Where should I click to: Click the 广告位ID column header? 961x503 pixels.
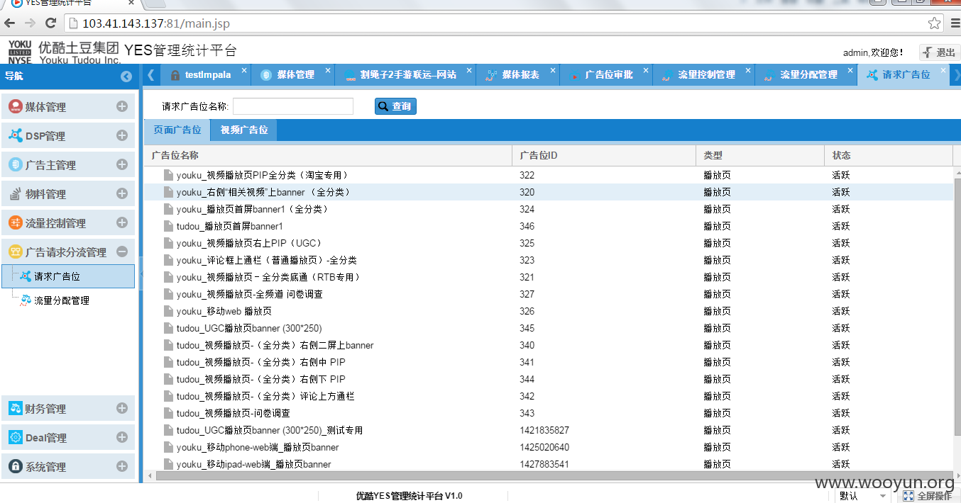pyautogui.click(x=604, y=156)
